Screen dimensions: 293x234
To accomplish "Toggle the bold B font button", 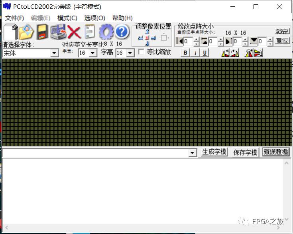I will click(x=185, y=53).
